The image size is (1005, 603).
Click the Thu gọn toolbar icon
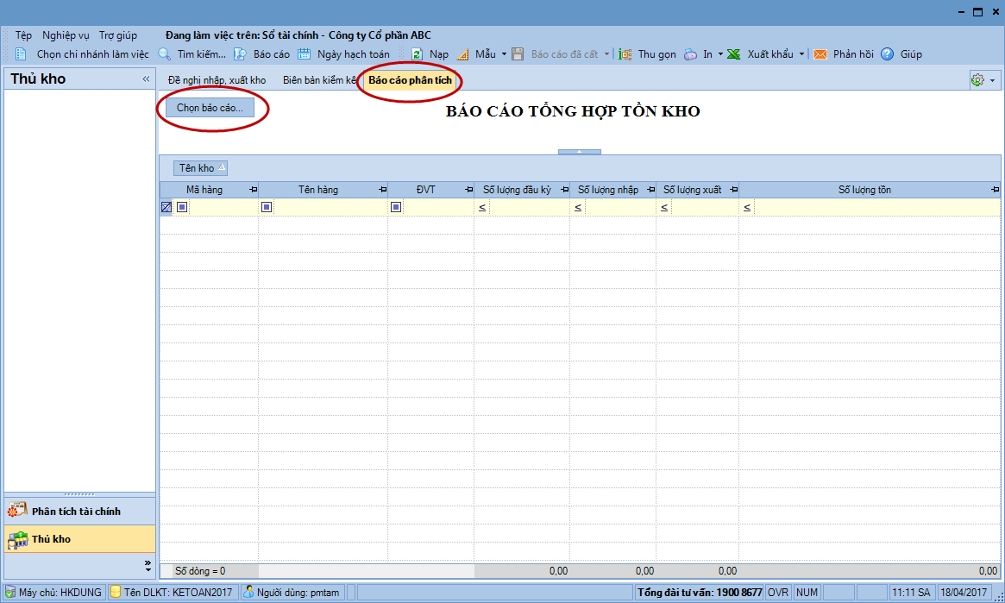(625, 54)
